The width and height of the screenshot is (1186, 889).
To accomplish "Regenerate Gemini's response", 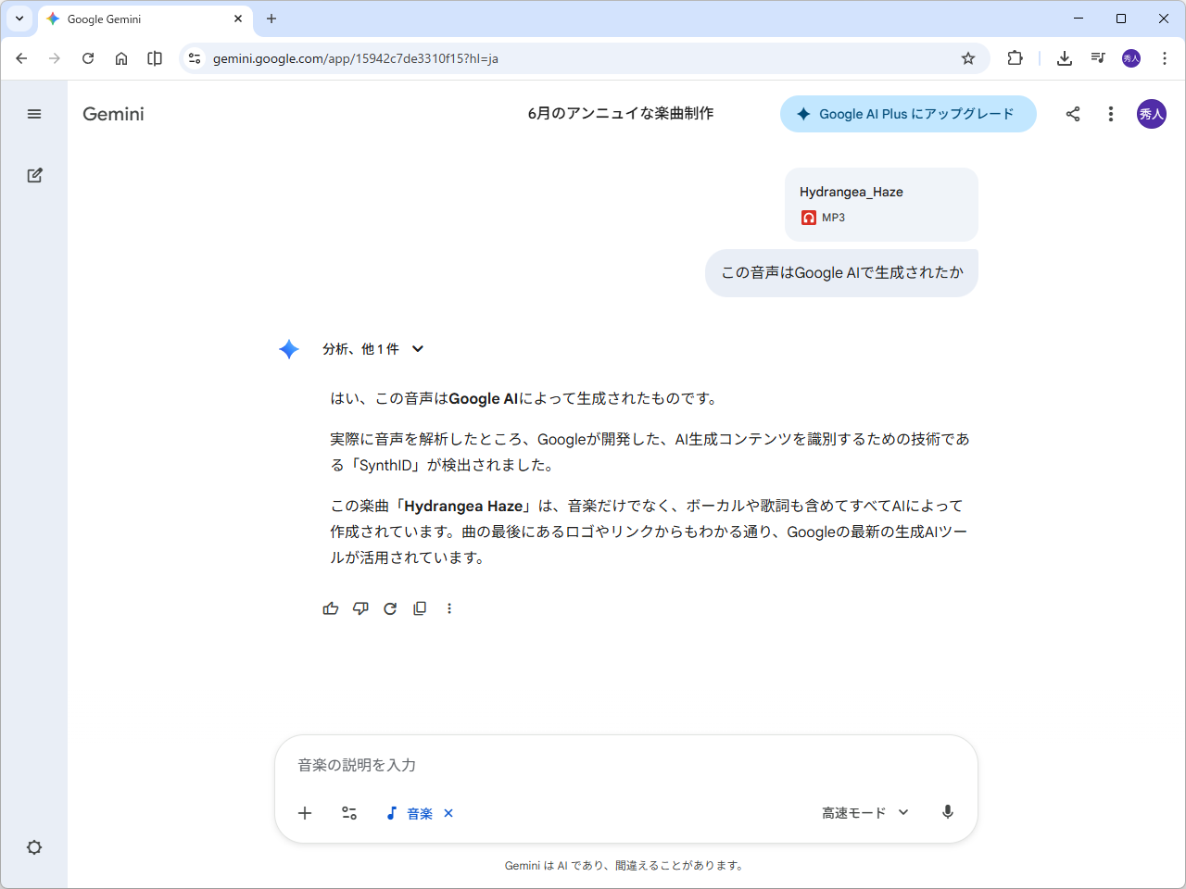I will tap(390, 608).
